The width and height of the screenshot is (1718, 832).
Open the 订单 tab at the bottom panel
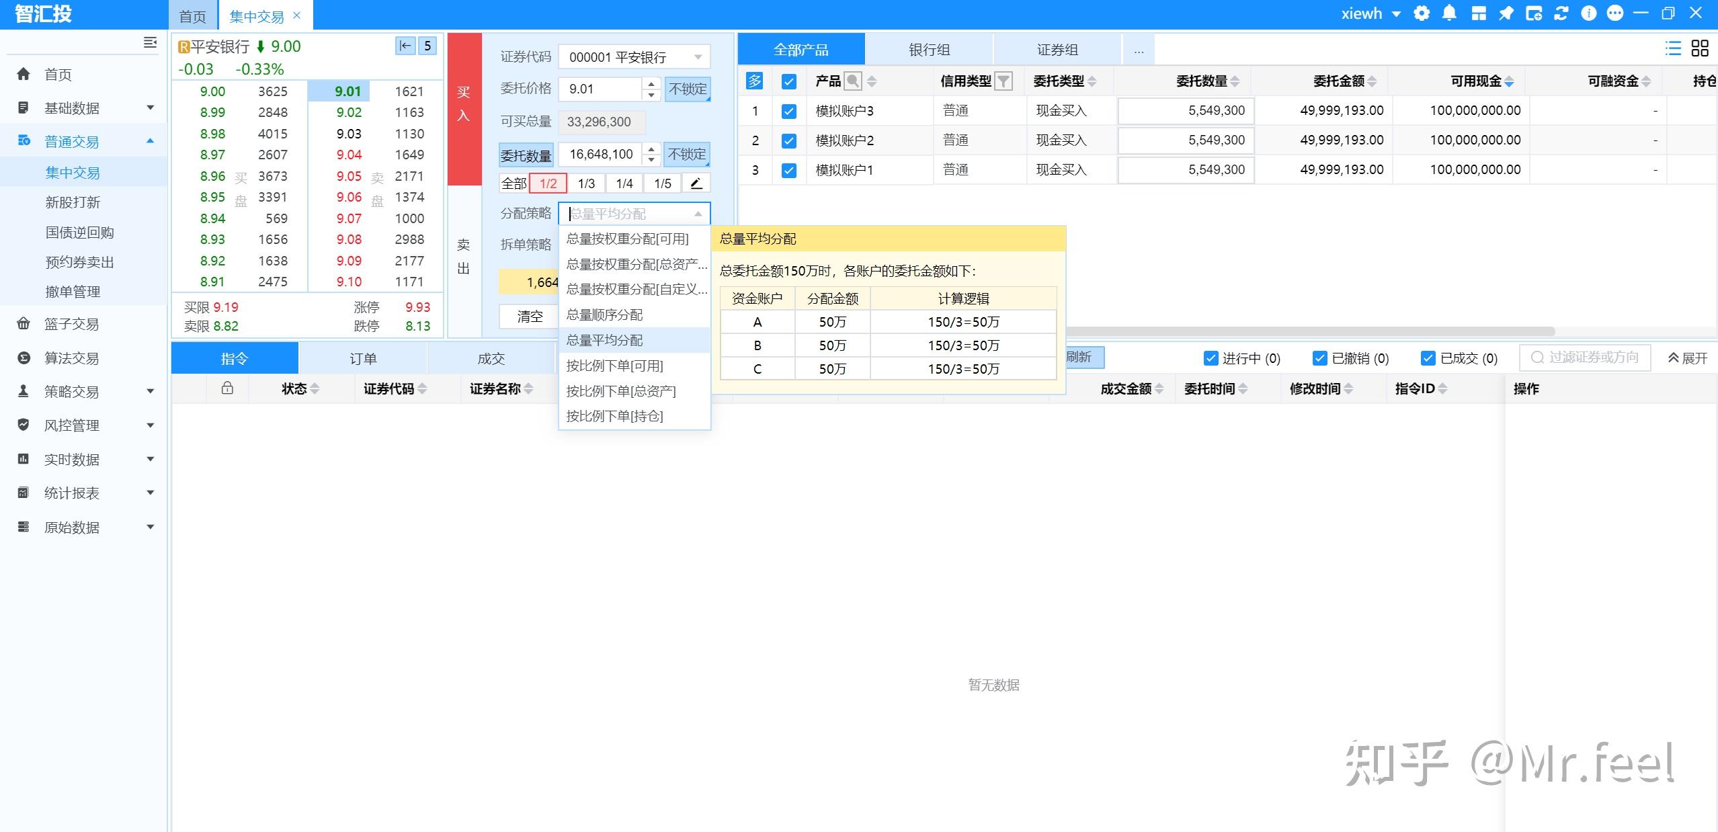coord(362,358)
